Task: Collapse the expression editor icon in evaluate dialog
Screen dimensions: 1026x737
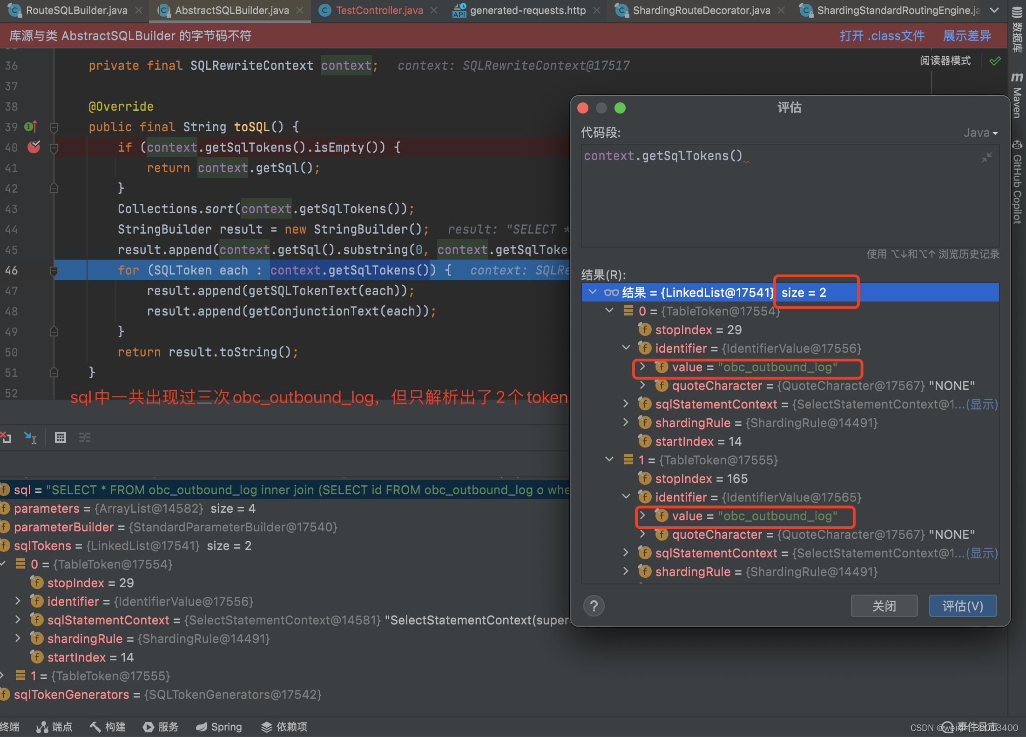Action: (986, 157)
